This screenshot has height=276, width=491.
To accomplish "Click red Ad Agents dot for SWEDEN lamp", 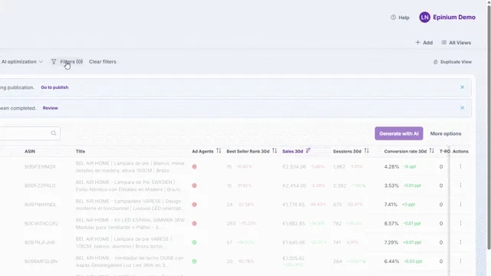I will [x=194, y=186].
